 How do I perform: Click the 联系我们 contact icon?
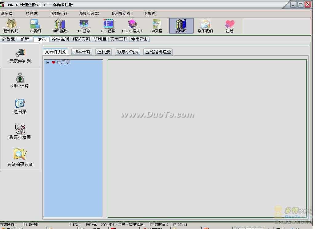coord(205,24)
